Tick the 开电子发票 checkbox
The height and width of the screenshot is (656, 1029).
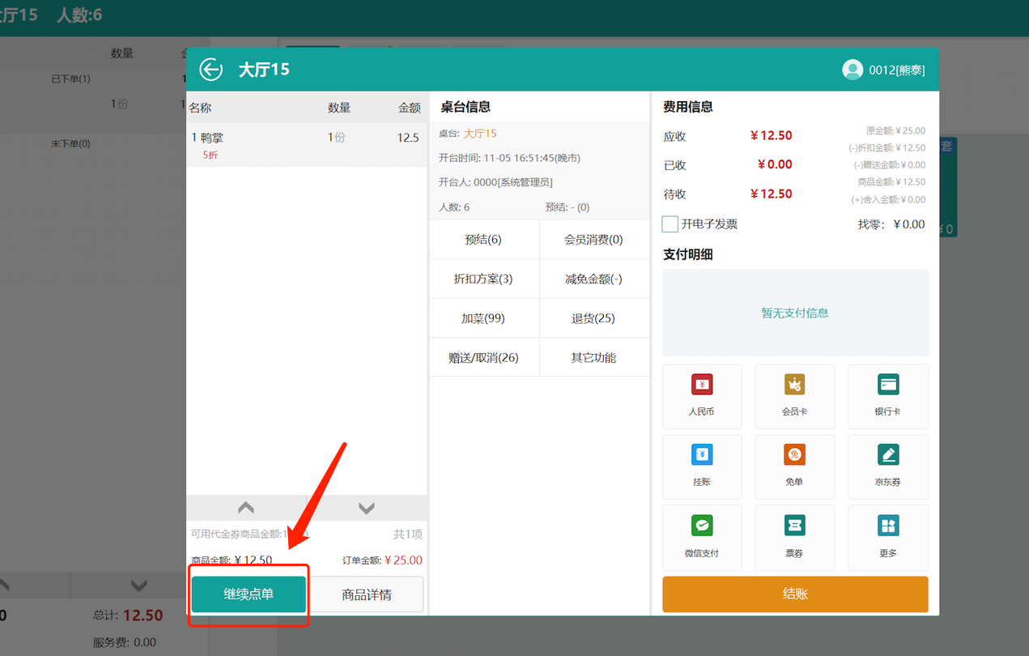pyautogui.click(x=670, y=224)
